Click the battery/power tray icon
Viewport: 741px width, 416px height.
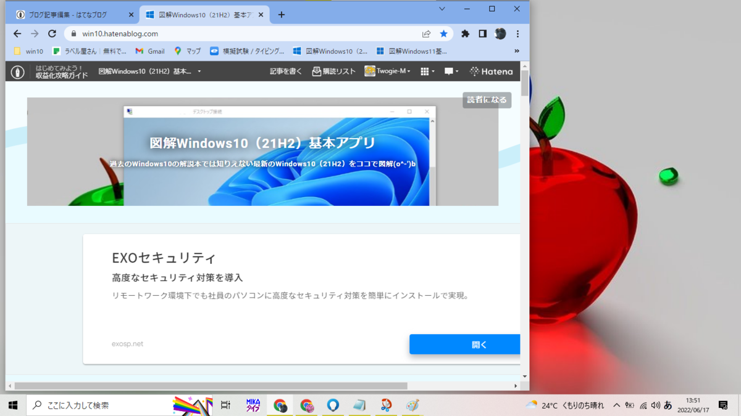click(630, 405)
